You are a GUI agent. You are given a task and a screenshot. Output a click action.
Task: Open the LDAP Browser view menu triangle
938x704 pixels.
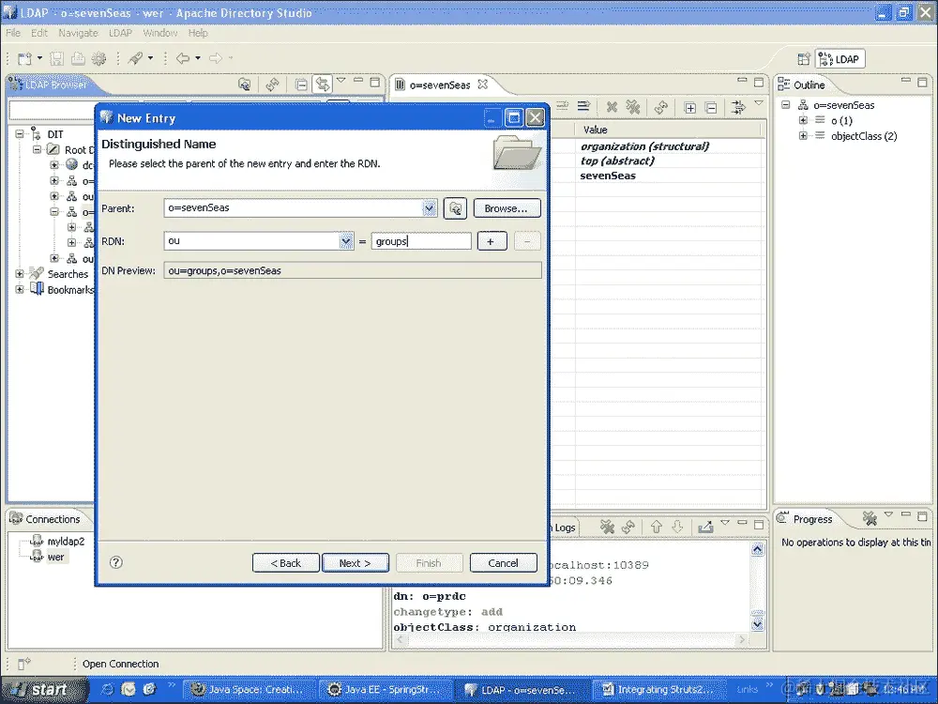(341, 80)
